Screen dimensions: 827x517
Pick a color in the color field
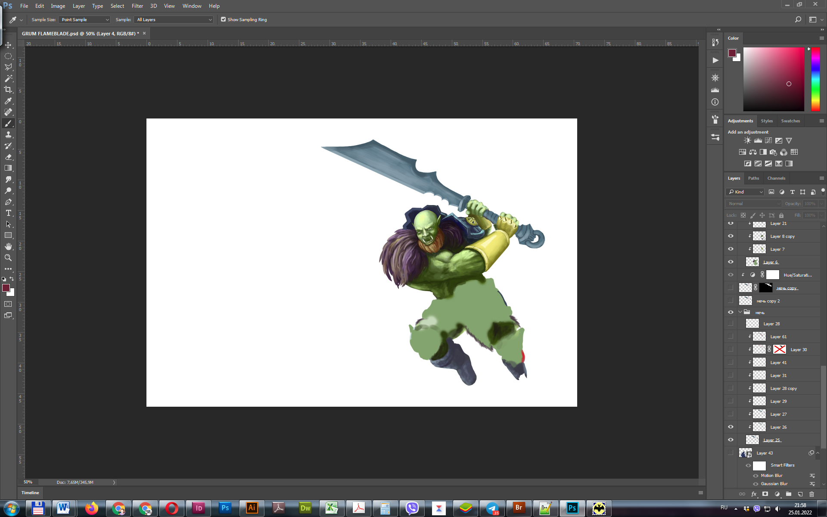click(x=774, y=79)
